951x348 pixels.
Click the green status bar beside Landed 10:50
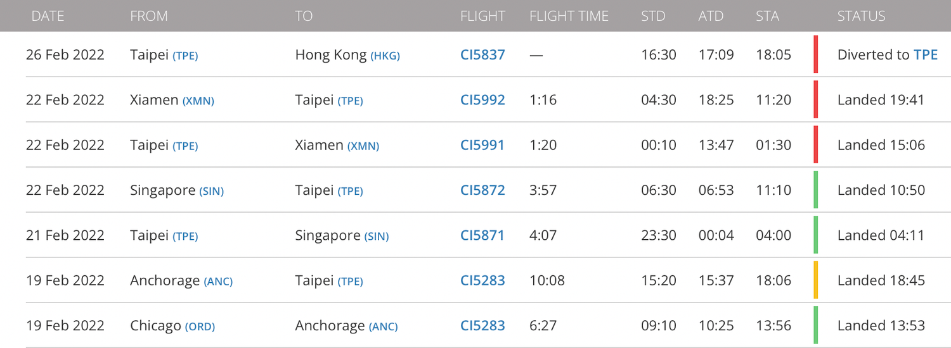(816, 190)
